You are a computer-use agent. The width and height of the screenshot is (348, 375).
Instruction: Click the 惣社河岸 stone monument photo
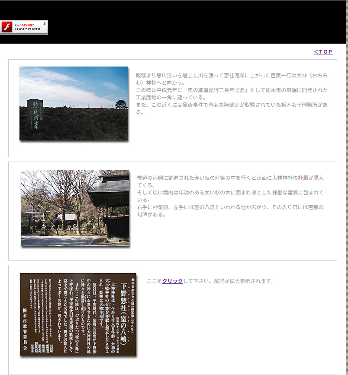[74, 104]
